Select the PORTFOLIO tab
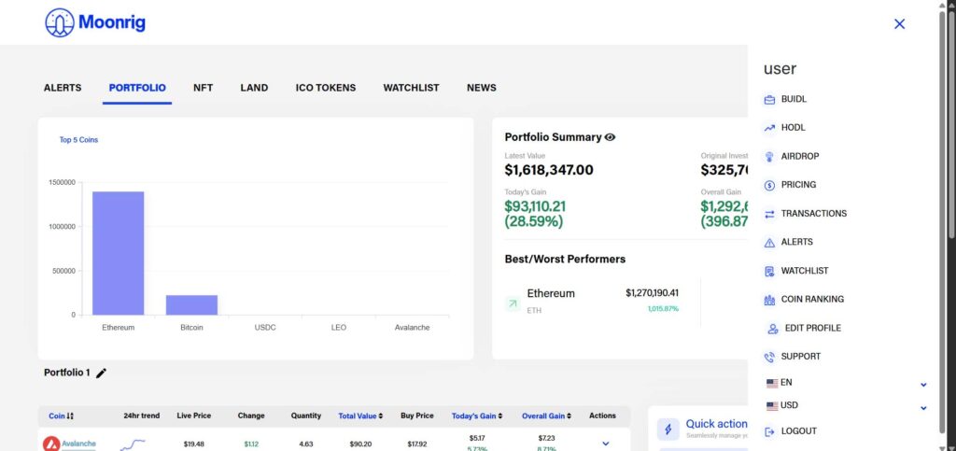This screenshot has width=956, height=451. (137, 88)
